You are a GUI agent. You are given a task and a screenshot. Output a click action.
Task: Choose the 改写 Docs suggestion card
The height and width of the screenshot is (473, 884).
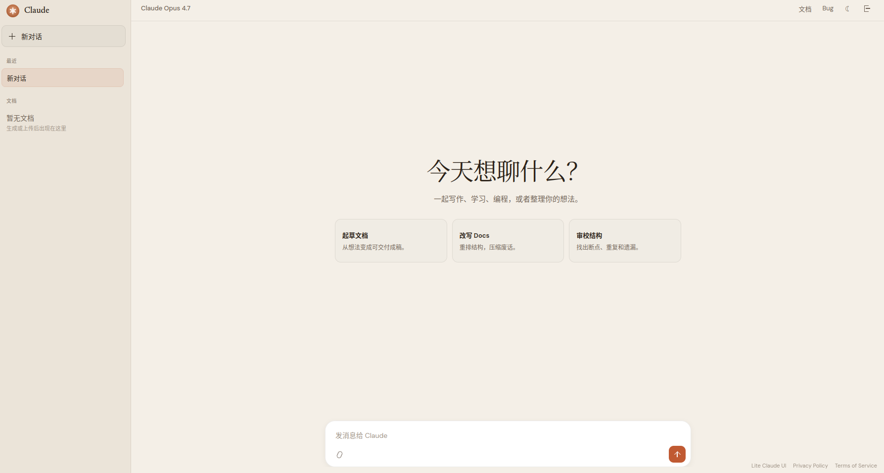508,241
